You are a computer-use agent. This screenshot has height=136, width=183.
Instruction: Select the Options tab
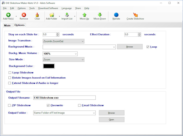(20, 25)
